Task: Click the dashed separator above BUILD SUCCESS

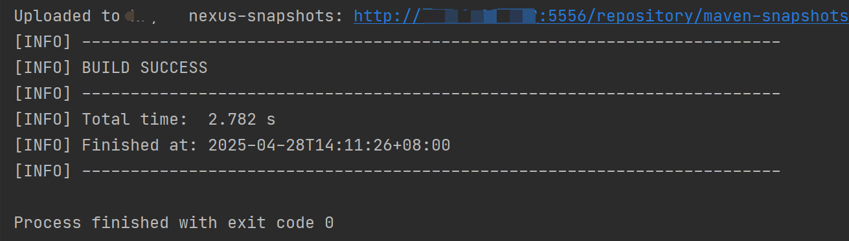Action: coord(431,42)
